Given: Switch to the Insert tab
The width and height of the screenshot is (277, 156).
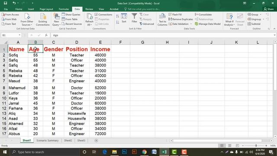Looking at the screenshot, I should [x=31, y=9].
